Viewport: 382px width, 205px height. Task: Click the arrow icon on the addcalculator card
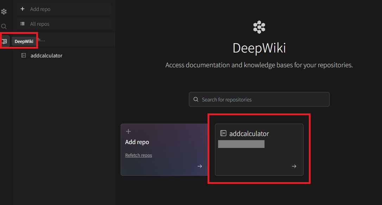click(294, 166)
